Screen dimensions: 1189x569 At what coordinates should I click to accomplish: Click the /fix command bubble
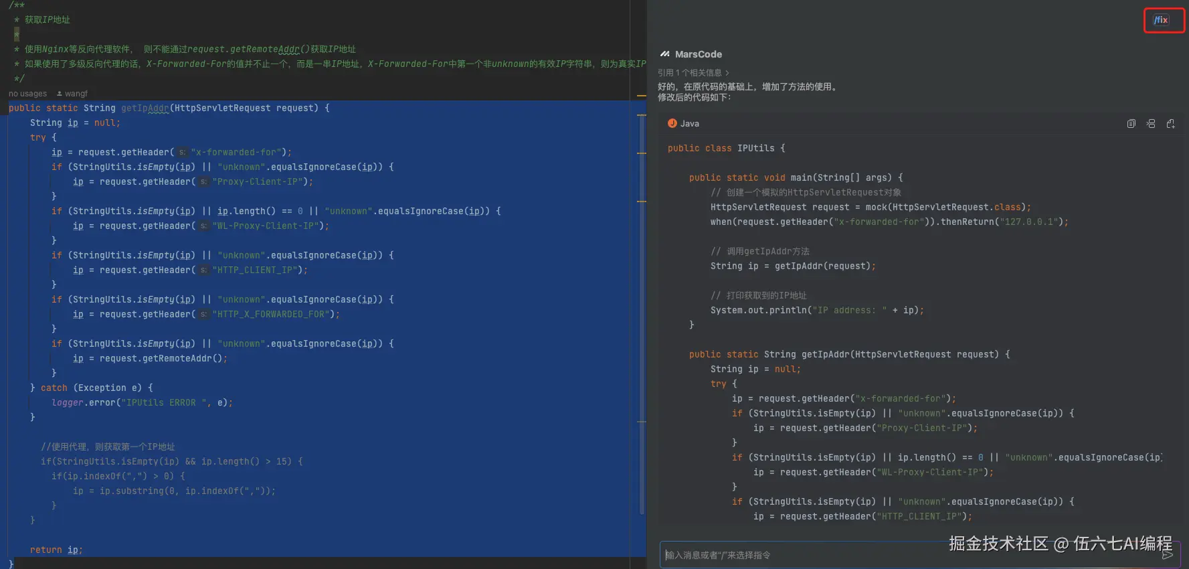pyautogui.click(x=1161, y=20)
